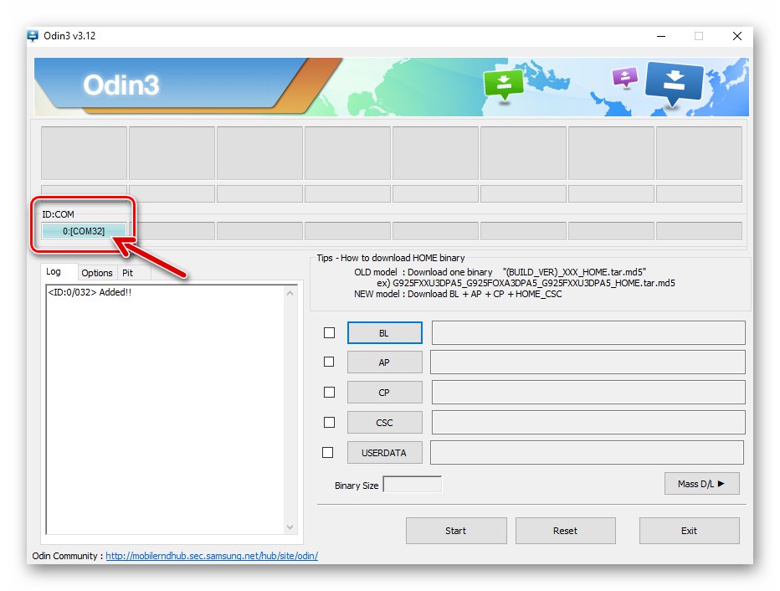Tick the checkbox next to AP
This screenshot has width=780, height=591.
329,362
